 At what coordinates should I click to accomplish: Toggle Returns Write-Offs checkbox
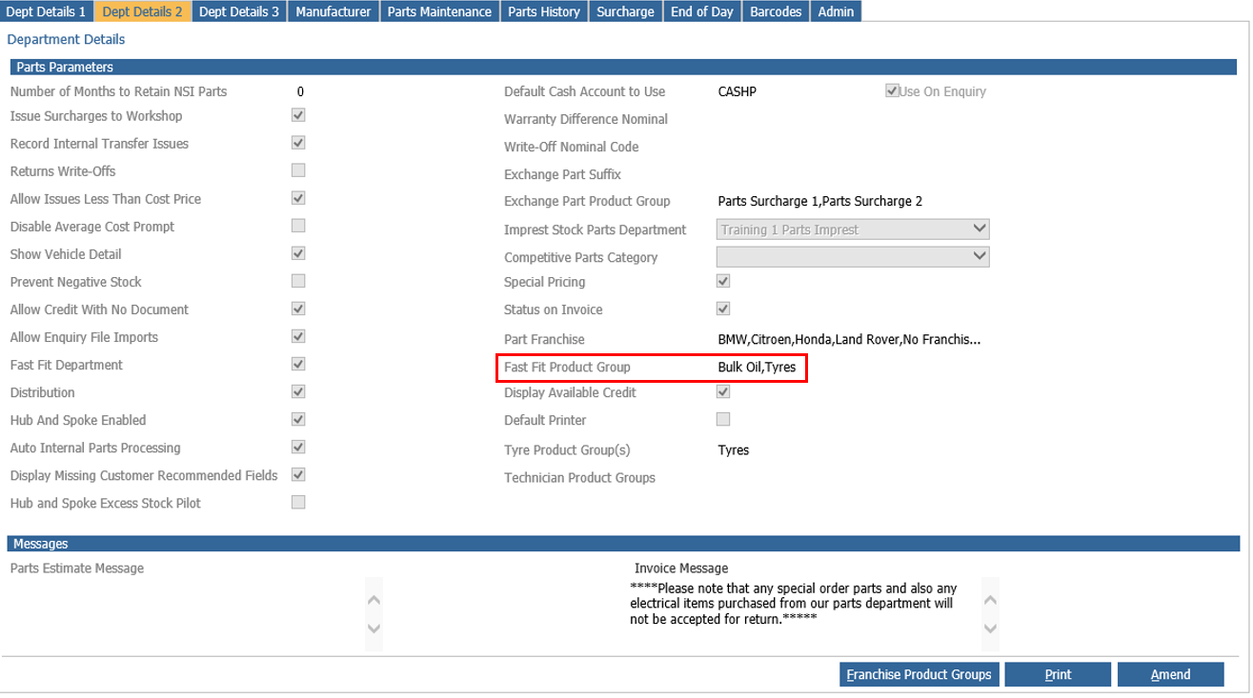[298, 171]
